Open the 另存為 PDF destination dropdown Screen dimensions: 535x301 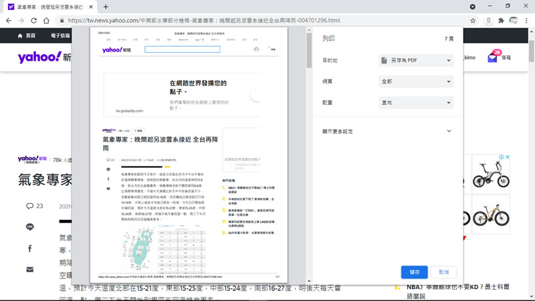(416, 60)
